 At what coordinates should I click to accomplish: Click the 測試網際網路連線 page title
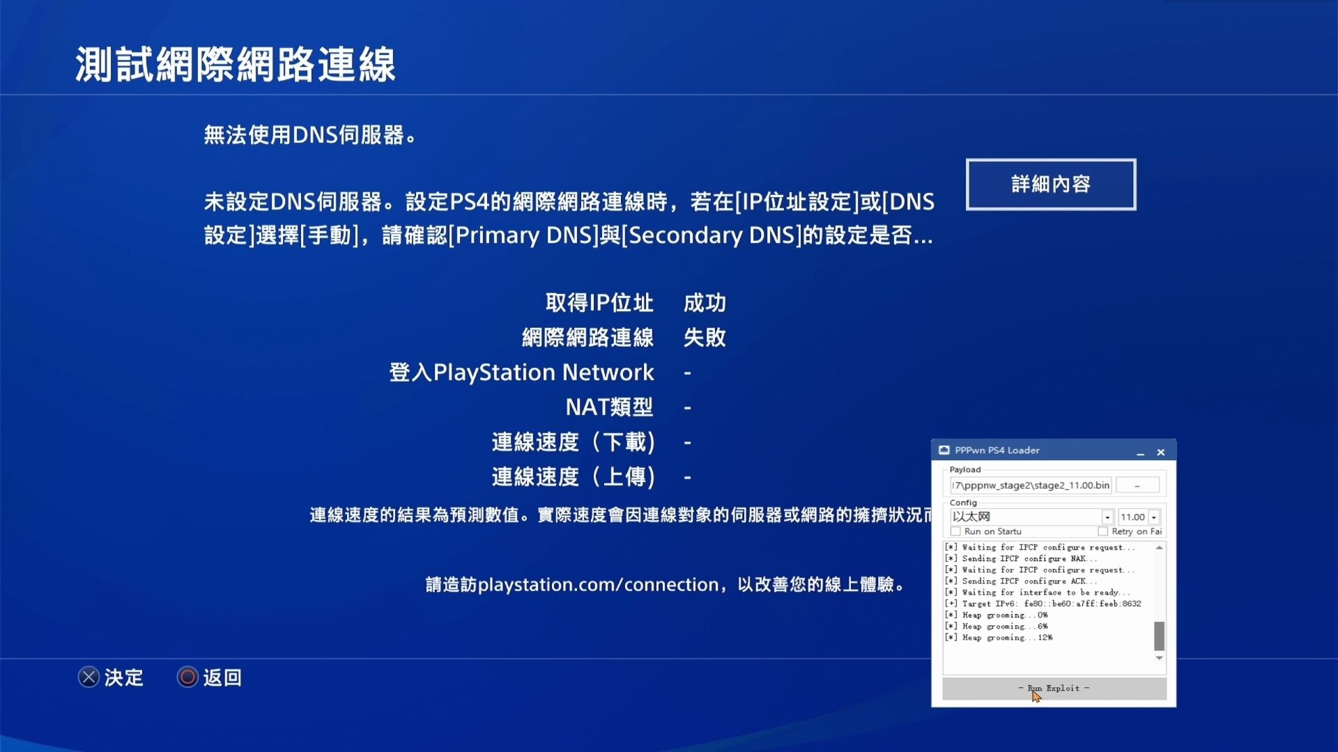tap(236, 65)
